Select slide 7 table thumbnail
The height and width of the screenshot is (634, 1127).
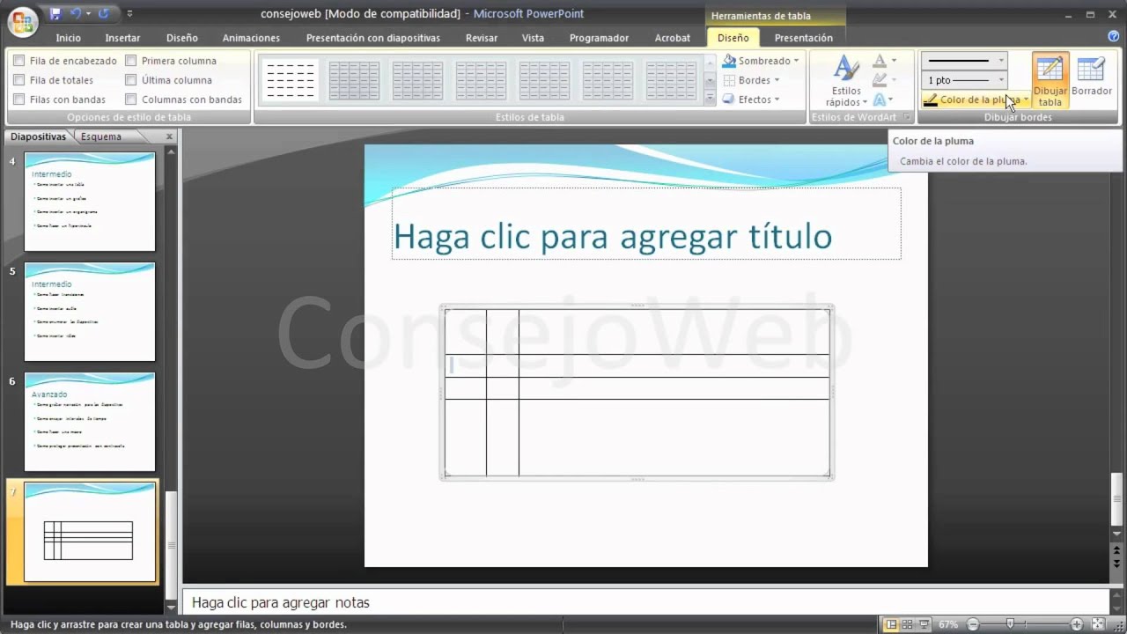(90, 532)
